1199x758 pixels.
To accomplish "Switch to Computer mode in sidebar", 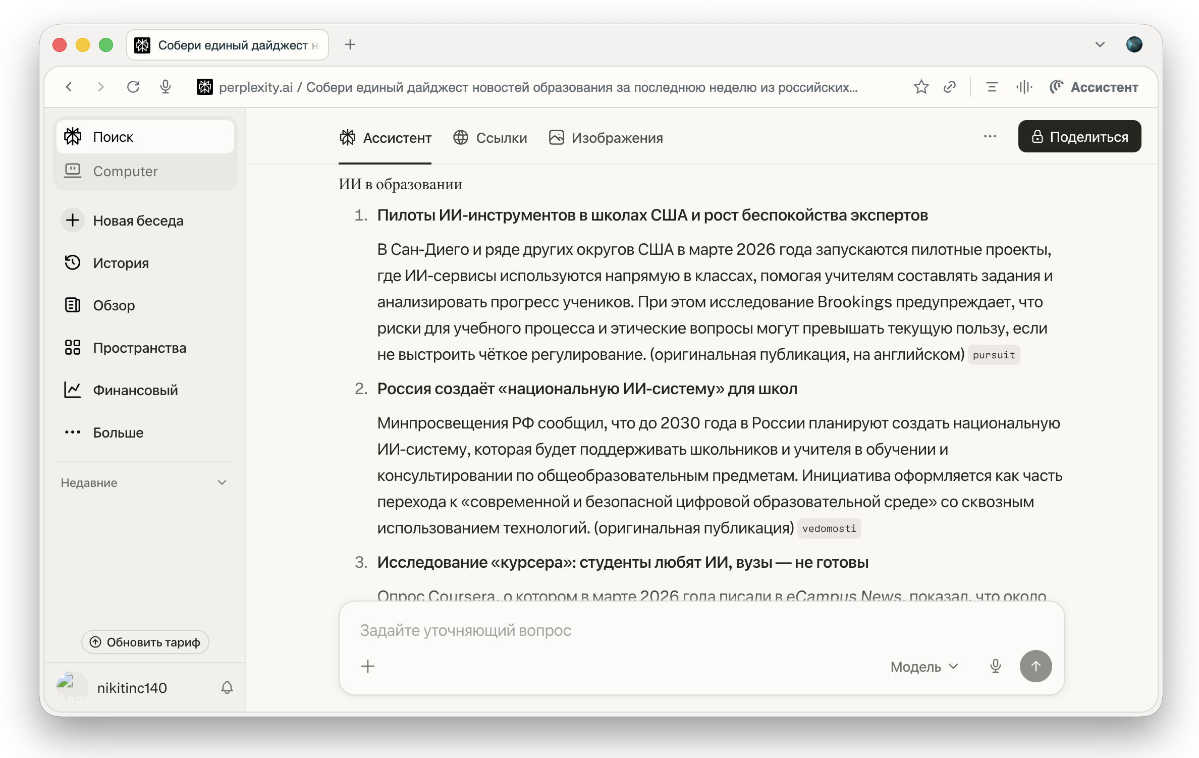I will 145,171.
